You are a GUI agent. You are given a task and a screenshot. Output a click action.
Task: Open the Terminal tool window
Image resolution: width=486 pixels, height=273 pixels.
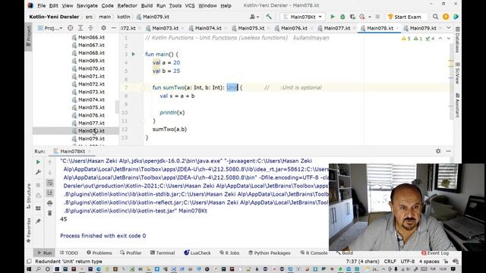pyautogui.click(x=163, y=253)
